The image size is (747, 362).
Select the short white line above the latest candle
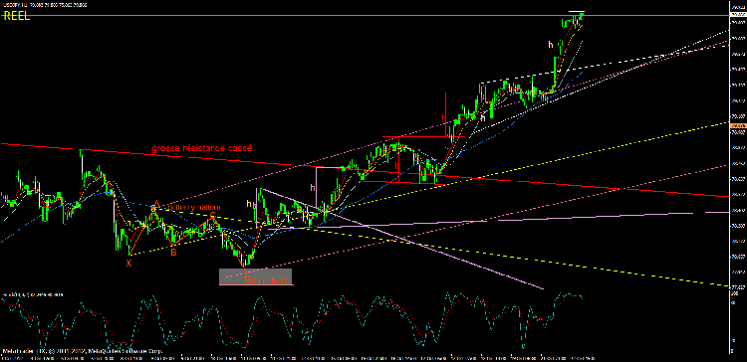(x=577, y=11)
